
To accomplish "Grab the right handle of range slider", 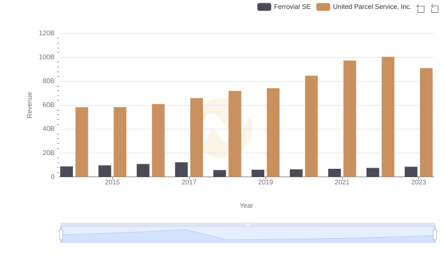I will pos(435,235).
